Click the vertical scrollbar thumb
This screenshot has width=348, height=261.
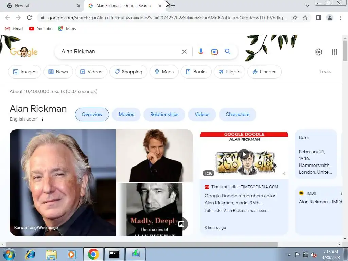[x=345, y=50]
